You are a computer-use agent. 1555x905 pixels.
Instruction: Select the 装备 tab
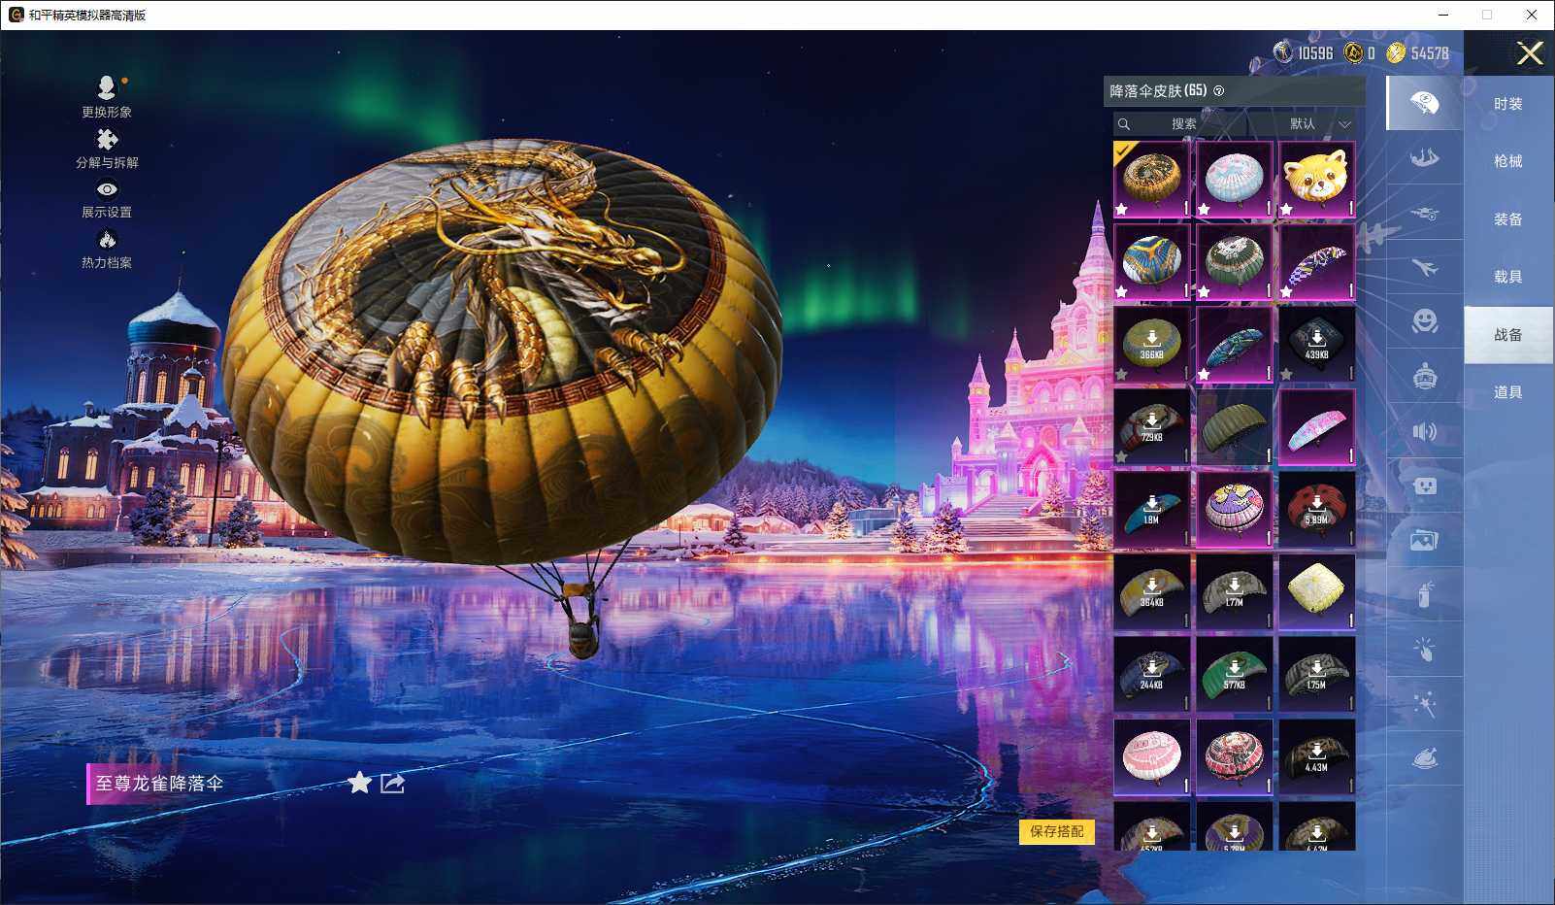(1508, 219)
